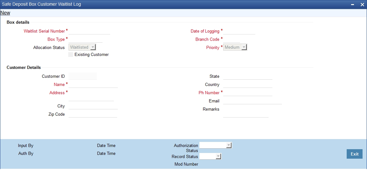The image size is (367, 171).
Task: Close the Waitlist Log window
Action: pos(362,5)
